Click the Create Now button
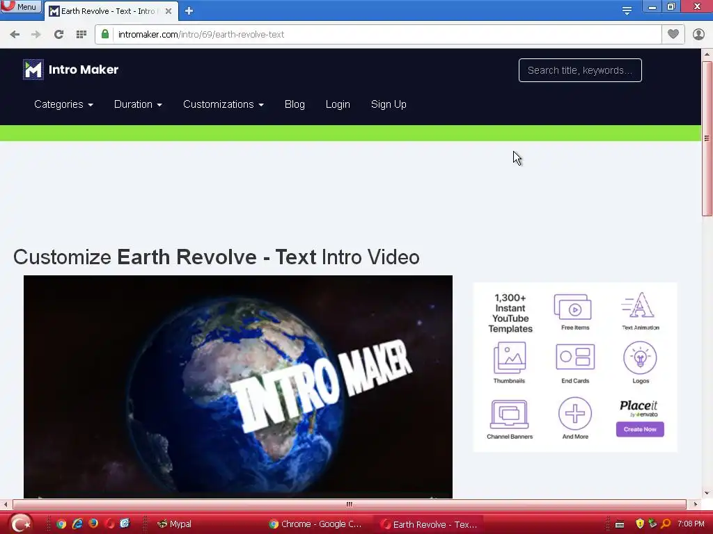713x534 pixels. coord(640,429)
